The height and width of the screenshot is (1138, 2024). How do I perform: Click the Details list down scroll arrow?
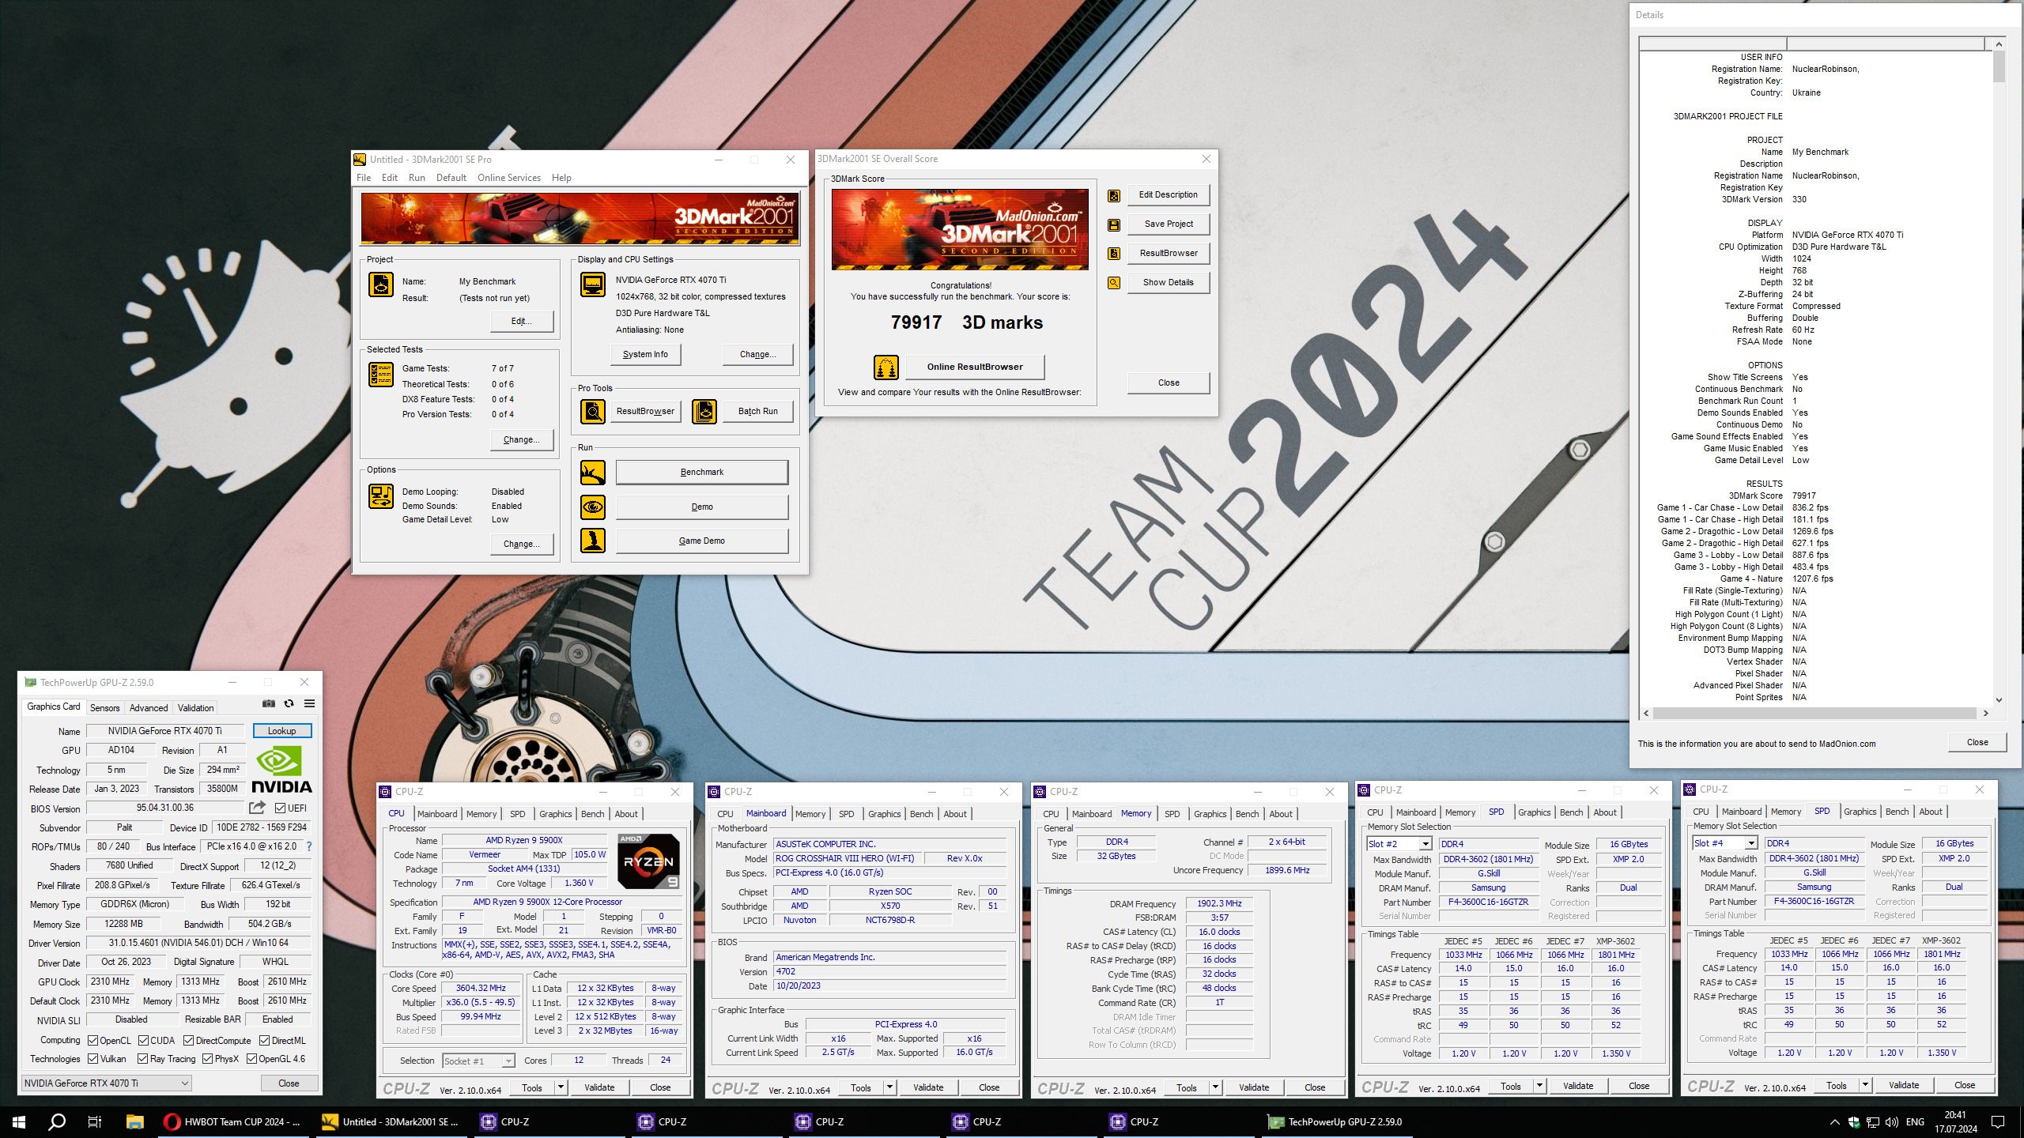(1999, 699)
